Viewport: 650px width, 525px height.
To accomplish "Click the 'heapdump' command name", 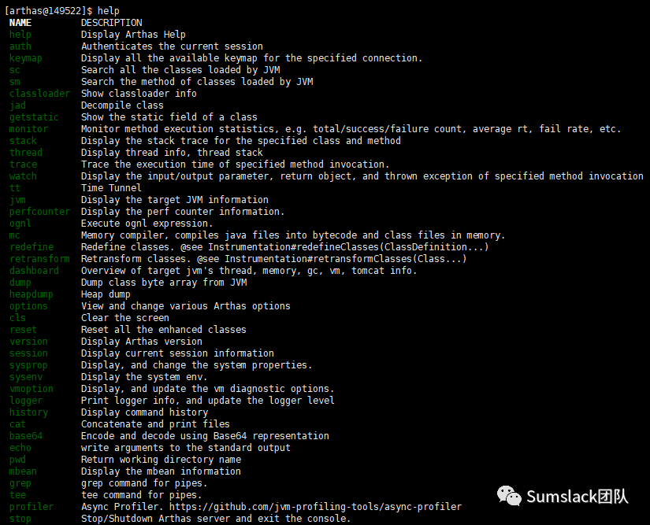I will (31, 294).
